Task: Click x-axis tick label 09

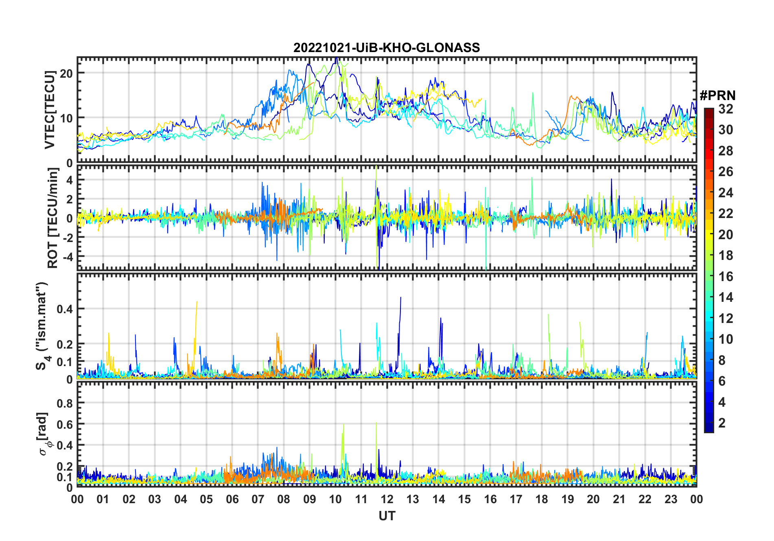Action: coord(310,499)
